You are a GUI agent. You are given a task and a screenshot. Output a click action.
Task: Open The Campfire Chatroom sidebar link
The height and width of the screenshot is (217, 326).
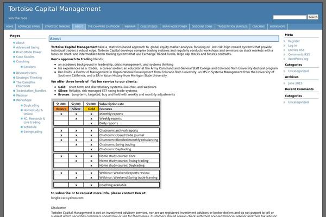pyautogui.click(x=26, y=84)
